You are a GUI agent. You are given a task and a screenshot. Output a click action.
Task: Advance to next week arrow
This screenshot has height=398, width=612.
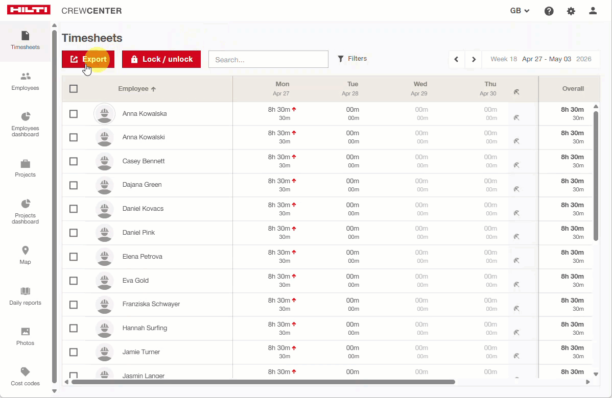474,59
